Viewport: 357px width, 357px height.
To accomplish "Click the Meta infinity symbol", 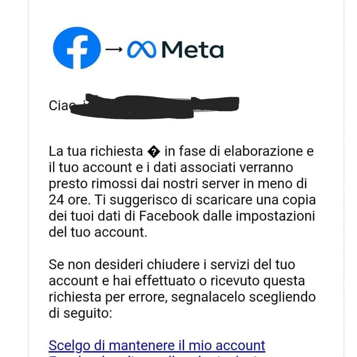I will (141, 50).
